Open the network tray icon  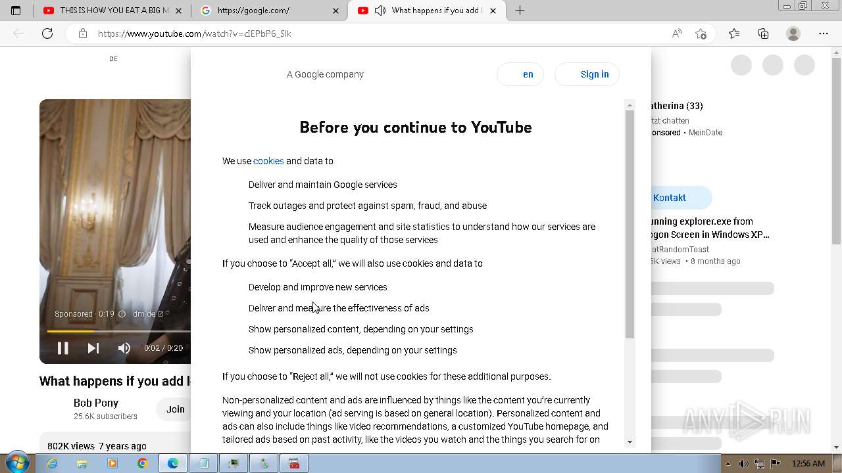click(x=759, y=464)
